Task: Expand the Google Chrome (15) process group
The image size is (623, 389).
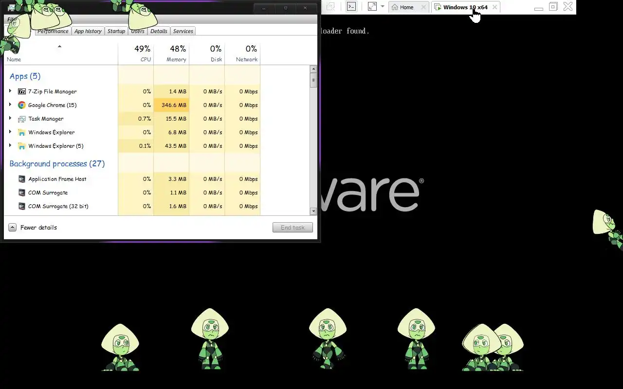Action: point(10,105)
